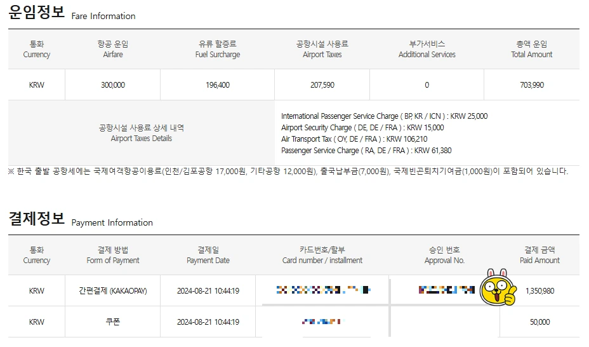Select the Air Transport Tax line
This screenshot has height=347, width=589.
pyautogui.click(x=354, y=139)
